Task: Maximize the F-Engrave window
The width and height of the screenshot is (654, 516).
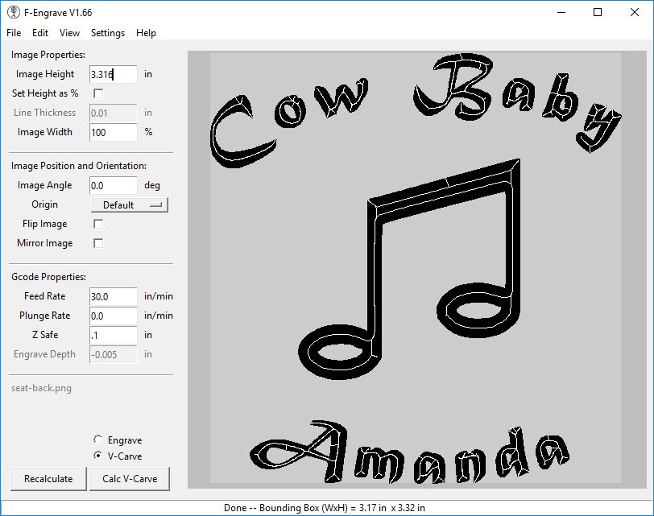Action: pos(598,13)
